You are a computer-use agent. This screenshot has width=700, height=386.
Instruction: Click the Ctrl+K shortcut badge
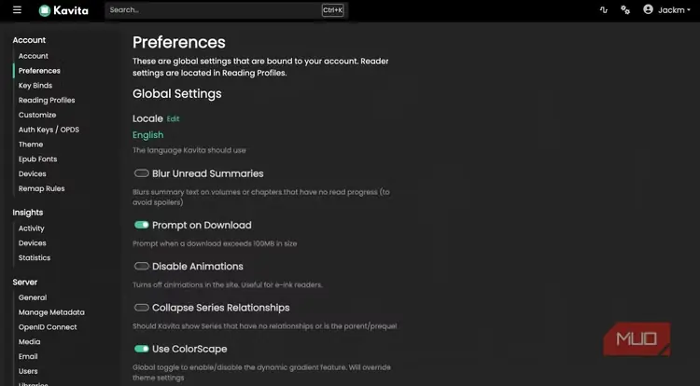click(x=332, y=10)
